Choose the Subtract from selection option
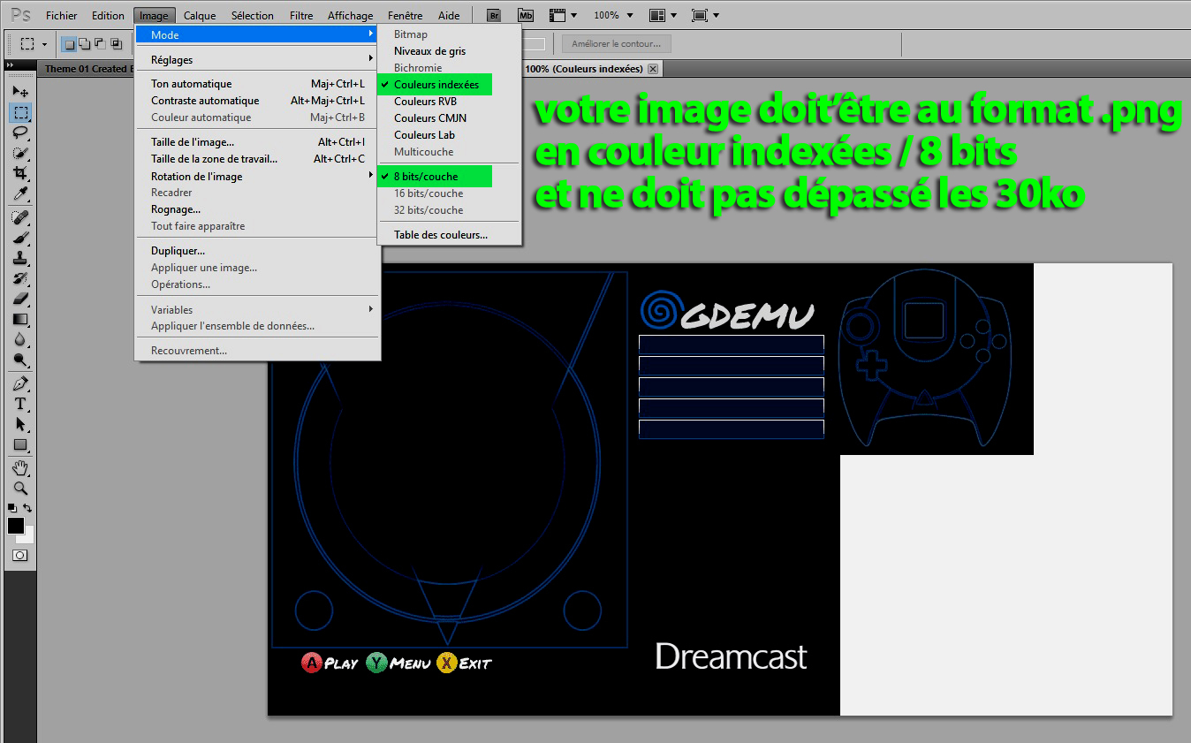This screenshot has width=1191, height=743. tap(99, 43)
